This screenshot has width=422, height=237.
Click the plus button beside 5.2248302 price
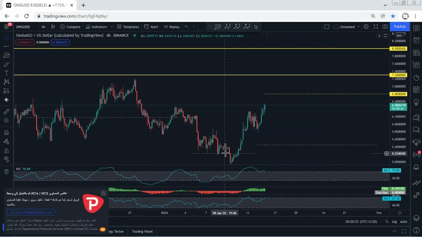tap(387, 154)
